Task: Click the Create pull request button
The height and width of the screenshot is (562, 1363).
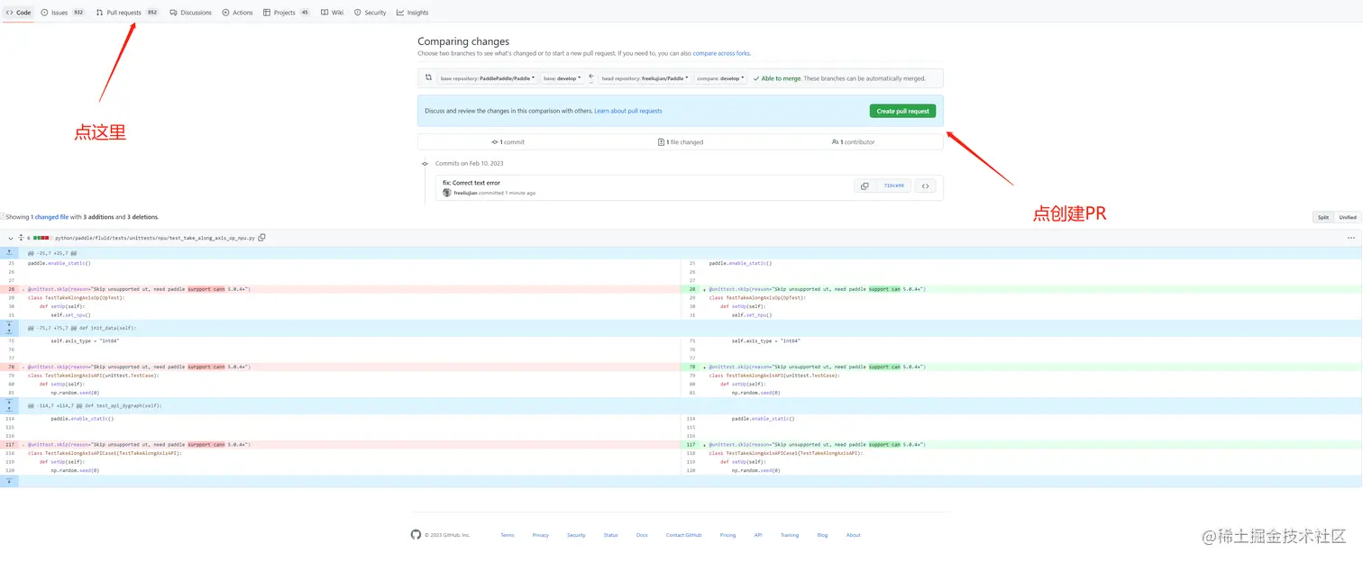Action: click(x=902, y=111)
